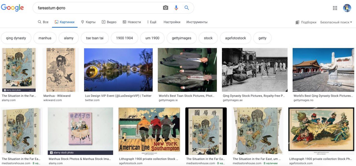
Task: Filter by 'qing dynasty' chip
Action: coord(16,38)
